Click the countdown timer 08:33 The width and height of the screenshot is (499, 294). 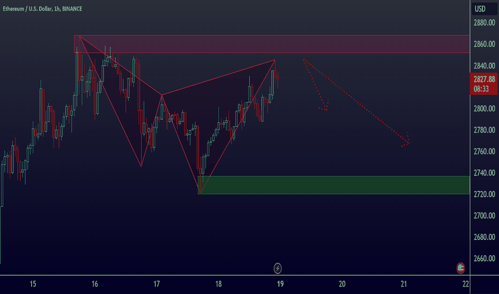point(481,89)
